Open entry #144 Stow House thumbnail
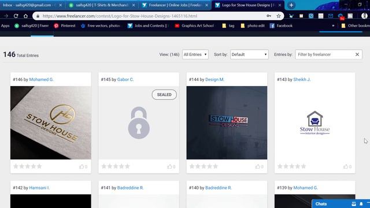 click(x=227, y=122)
